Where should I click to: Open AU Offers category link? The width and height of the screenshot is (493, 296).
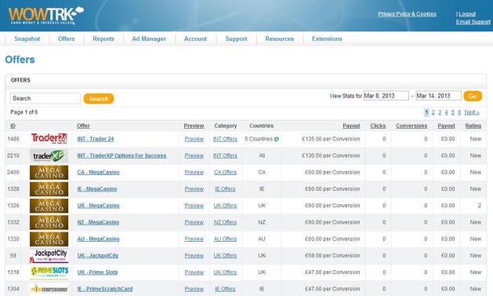pos(225,239)
